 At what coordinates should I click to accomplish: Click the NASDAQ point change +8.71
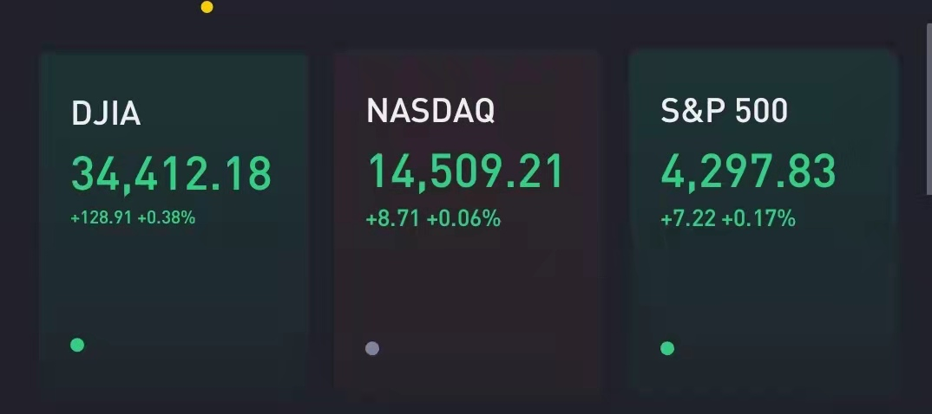tap(393, 219)
